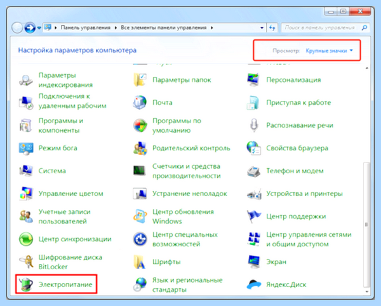Open the Почта mail icon
This screenshot has width=381, height=306.
click(x=140, y=102)
